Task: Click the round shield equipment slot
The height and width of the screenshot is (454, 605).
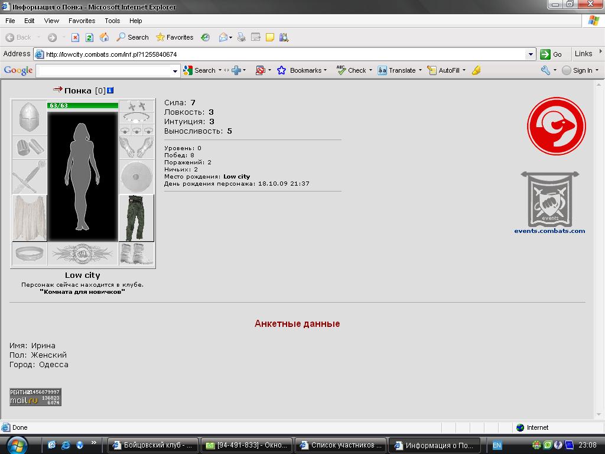Action: pyautogui.click(x=136, y=177)
